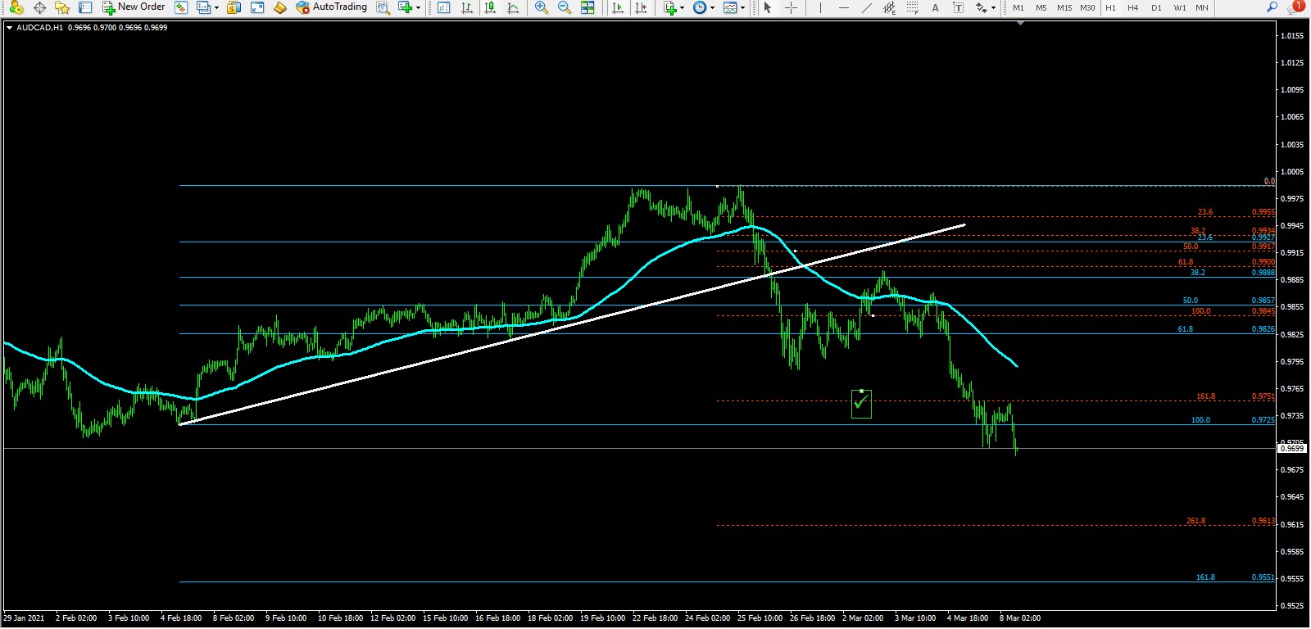Expand the templates dropdown arrow
Screen dimensions: 1311x629
(x=743, y=7)
